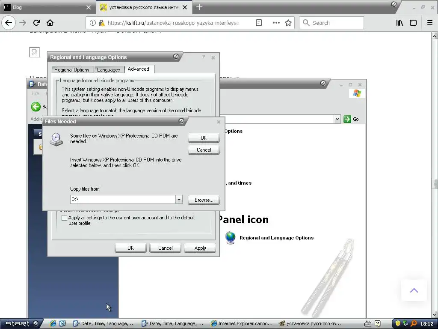Close the установка русского языка tab
The width and height of the screenshot is (438, 329).
[x=185, y=7]
